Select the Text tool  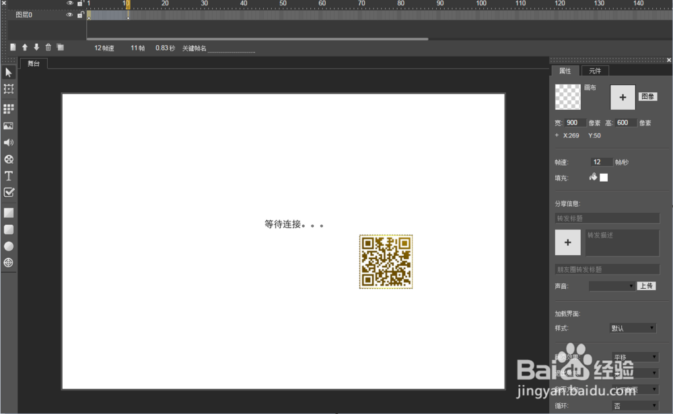coord(8,176)
